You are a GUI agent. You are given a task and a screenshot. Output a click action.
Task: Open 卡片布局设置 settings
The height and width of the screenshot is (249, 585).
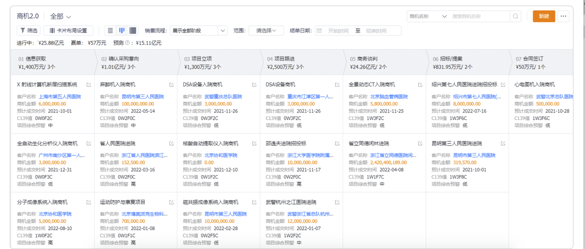(68, 30)
